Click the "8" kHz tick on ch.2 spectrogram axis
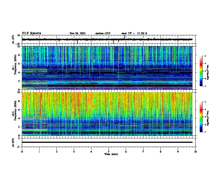Screen dimensions: 220x170 coord(19,101)
